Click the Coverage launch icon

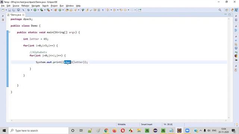[x=41, y=10]
